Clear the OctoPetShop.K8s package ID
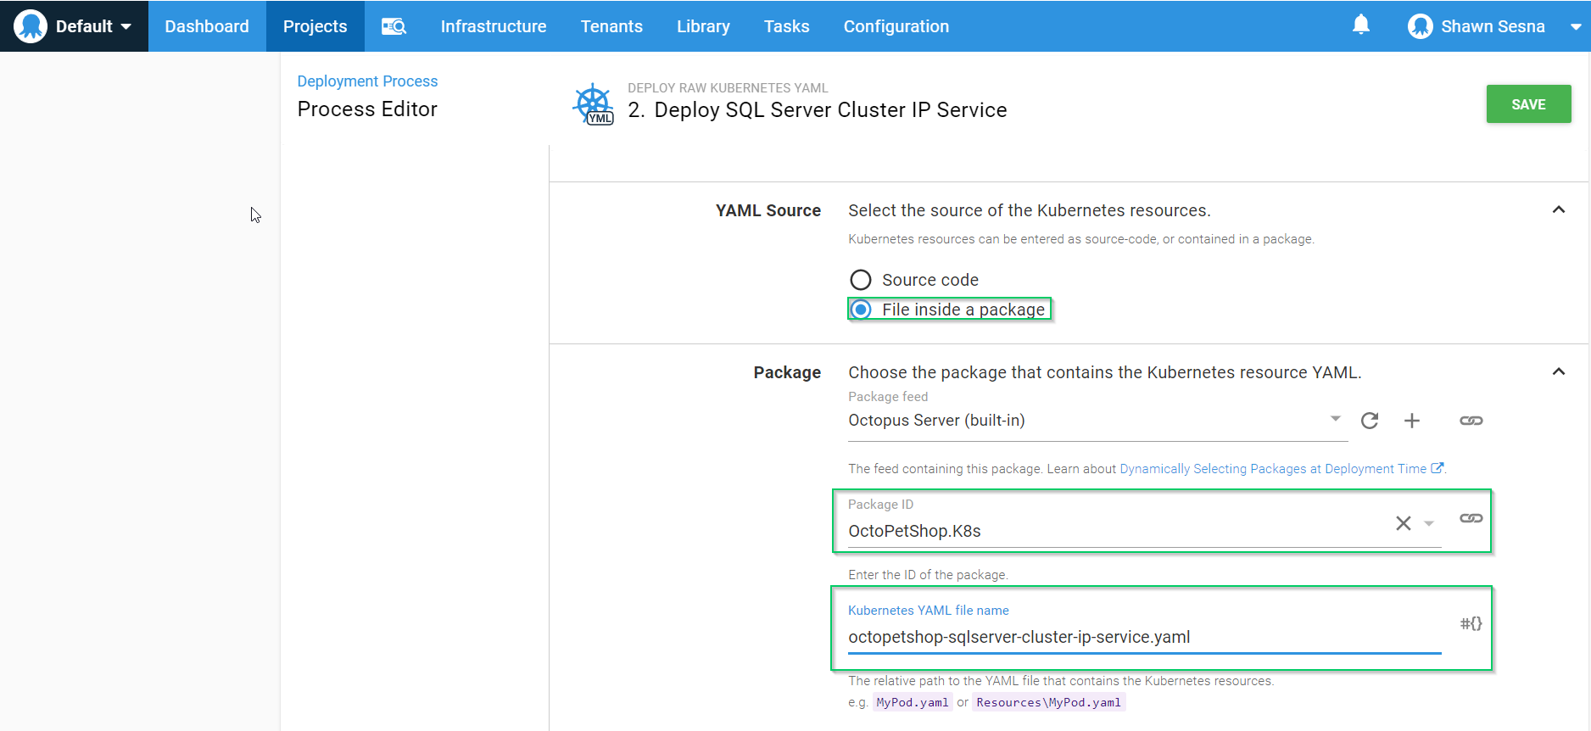1591x731 pixels. tap(1404, 523)
